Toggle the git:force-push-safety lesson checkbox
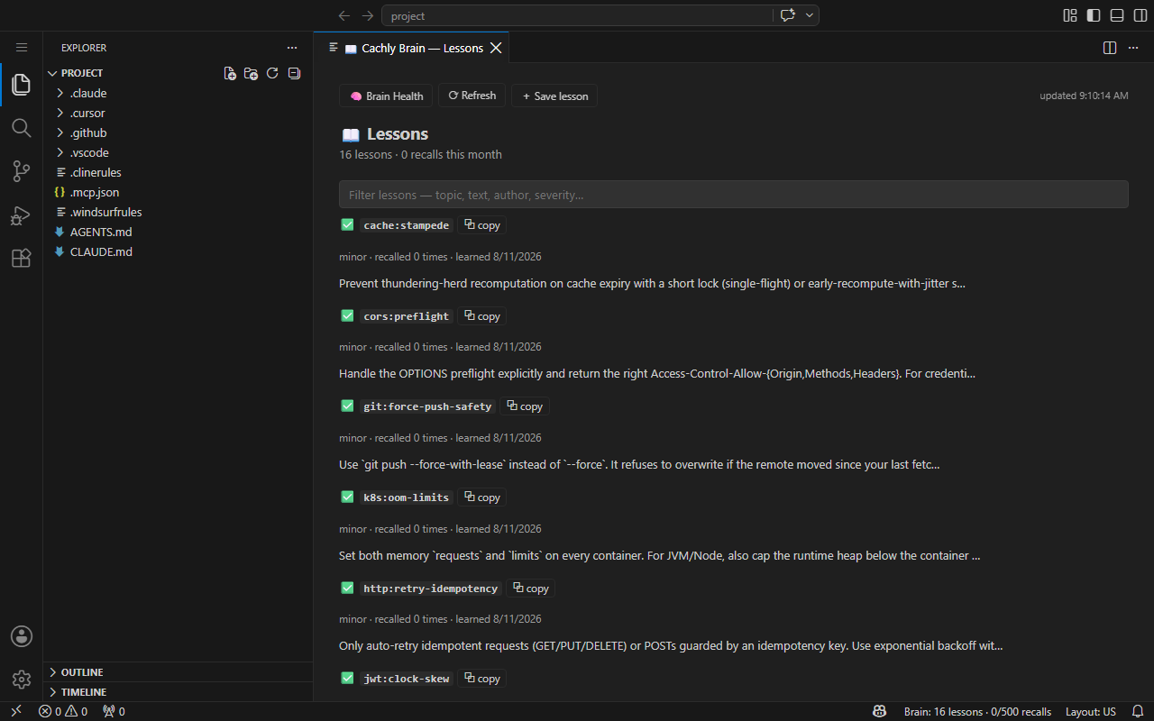This screenshot has height=721, width=1154. (x=347, y=406)
